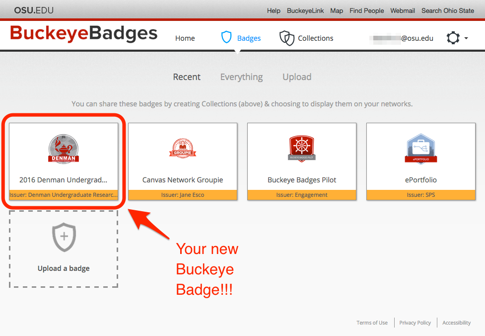Go to the Home menu item
Viewport: 485px width, 336px height.
[185, 38]
